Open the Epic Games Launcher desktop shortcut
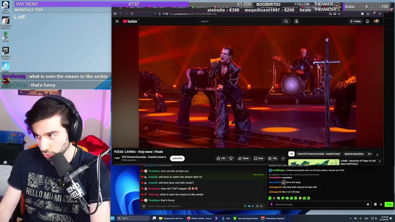This screenshot has height=222, width=395. (6, 52)
